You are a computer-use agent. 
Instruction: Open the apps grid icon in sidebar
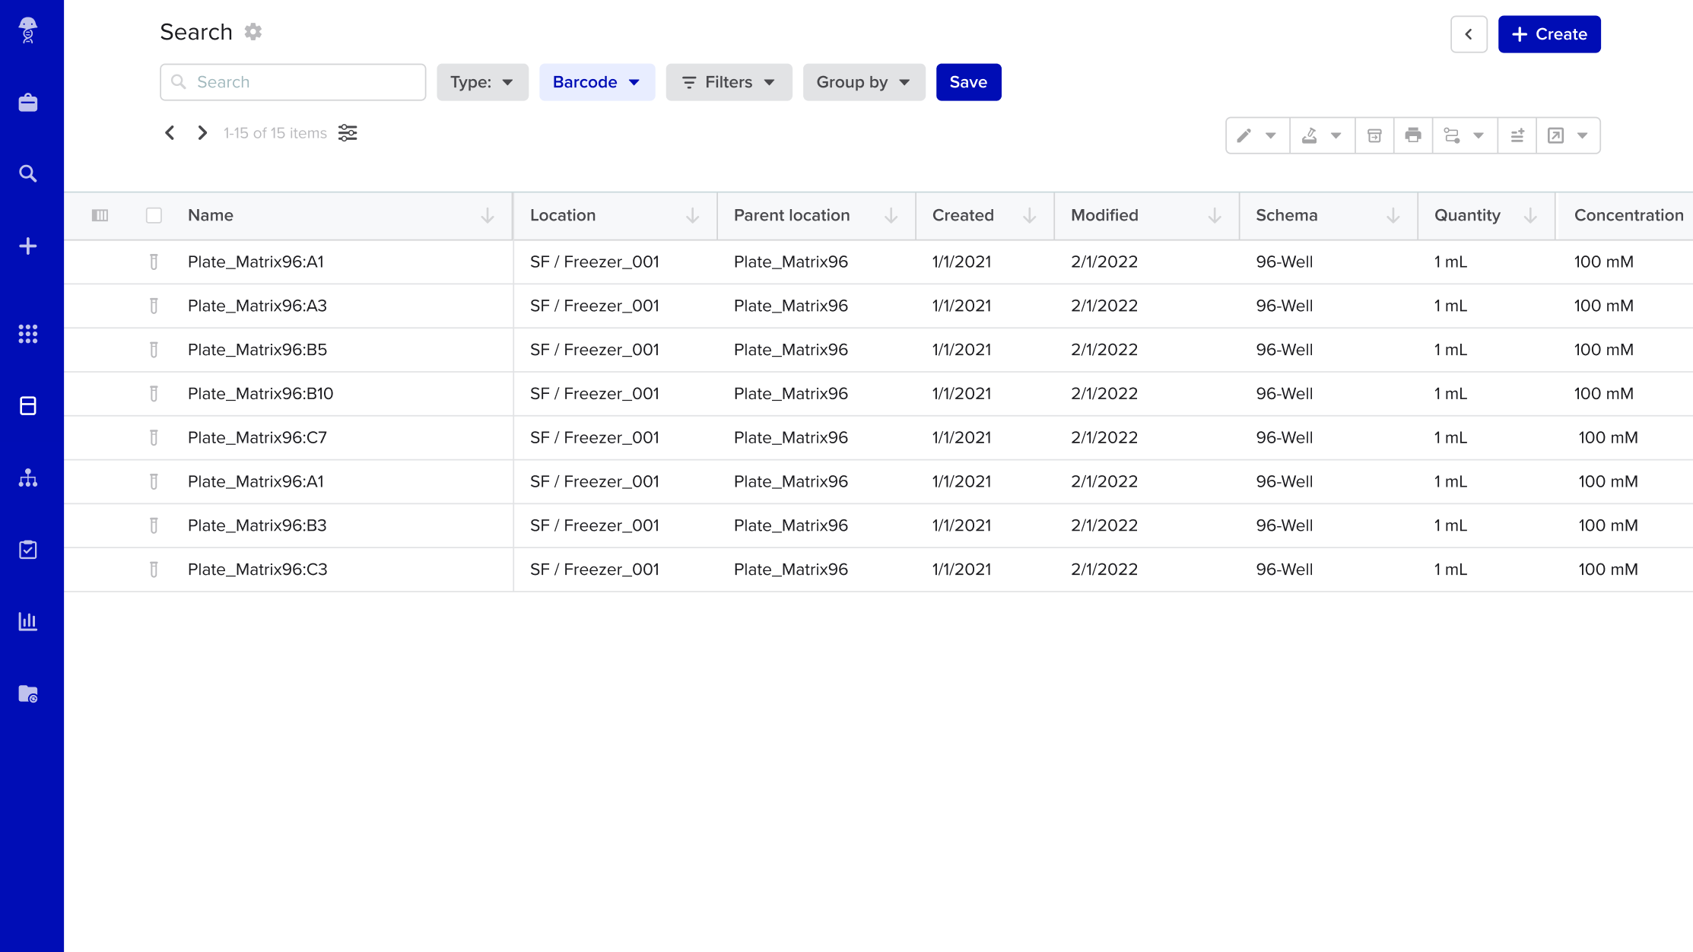(28, 334)
